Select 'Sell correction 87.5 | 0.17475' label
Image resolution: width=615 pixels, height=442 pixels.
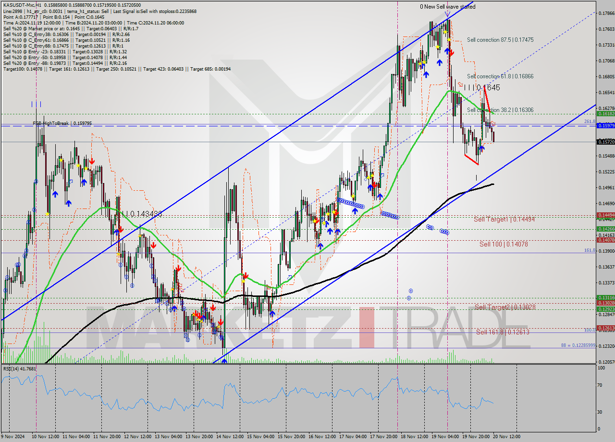500,40
